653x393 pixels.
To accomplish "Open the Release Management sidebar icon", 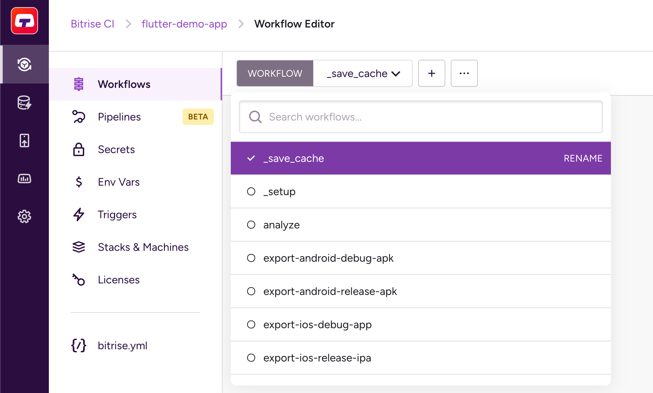I will 24,140.
